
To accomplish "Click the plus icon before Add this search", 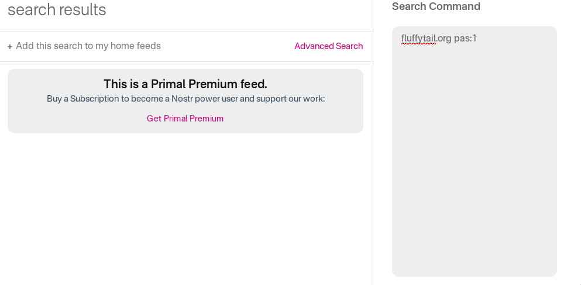I will point(10,47).
